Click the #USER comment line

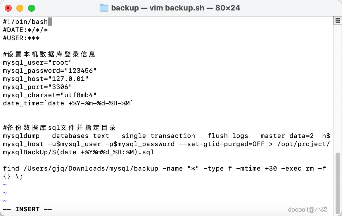pyautogui.click(x=21, y=38)
